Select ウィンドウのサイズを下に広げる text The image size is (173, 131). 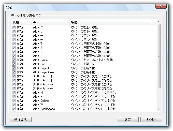tap(92, 76)
